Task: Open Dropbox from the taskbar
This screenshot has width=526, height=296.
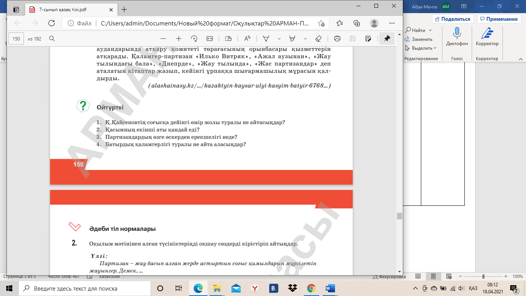Action: click(293, 288)
